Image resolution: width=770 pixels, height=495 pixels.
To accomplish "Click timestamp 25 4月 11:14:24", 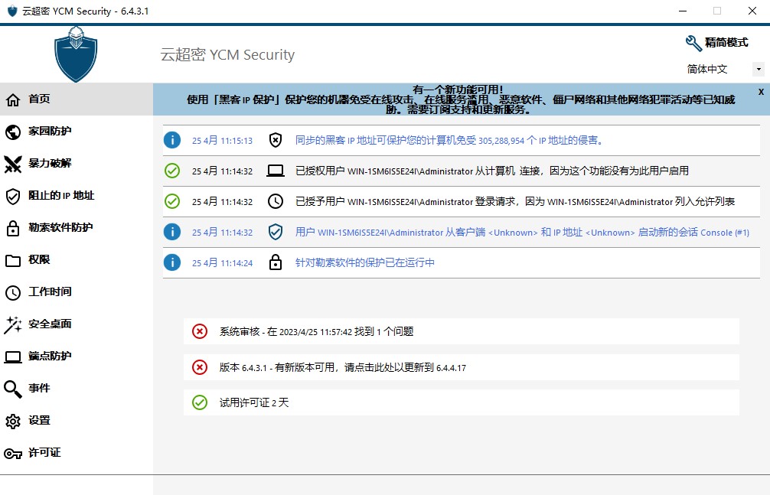I will tap(222, 263).
